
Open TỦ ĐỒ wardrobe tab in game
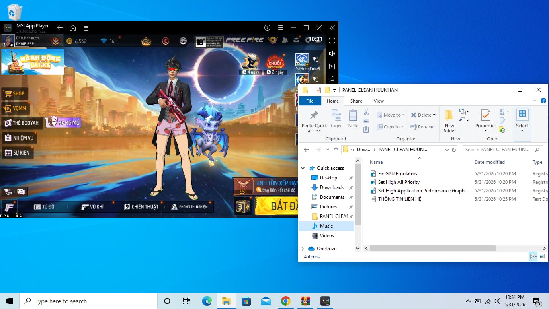click(x=44, y=207)
